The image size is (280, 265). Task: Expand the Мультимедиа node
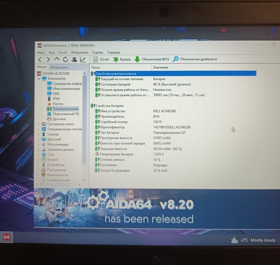coord(38,144)
